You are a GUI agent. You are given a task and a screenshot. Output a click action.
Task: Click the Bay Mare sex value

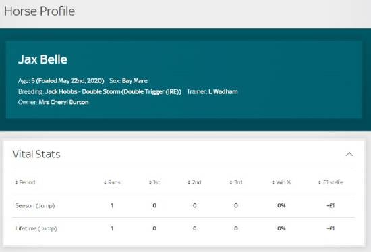point(135,81)
